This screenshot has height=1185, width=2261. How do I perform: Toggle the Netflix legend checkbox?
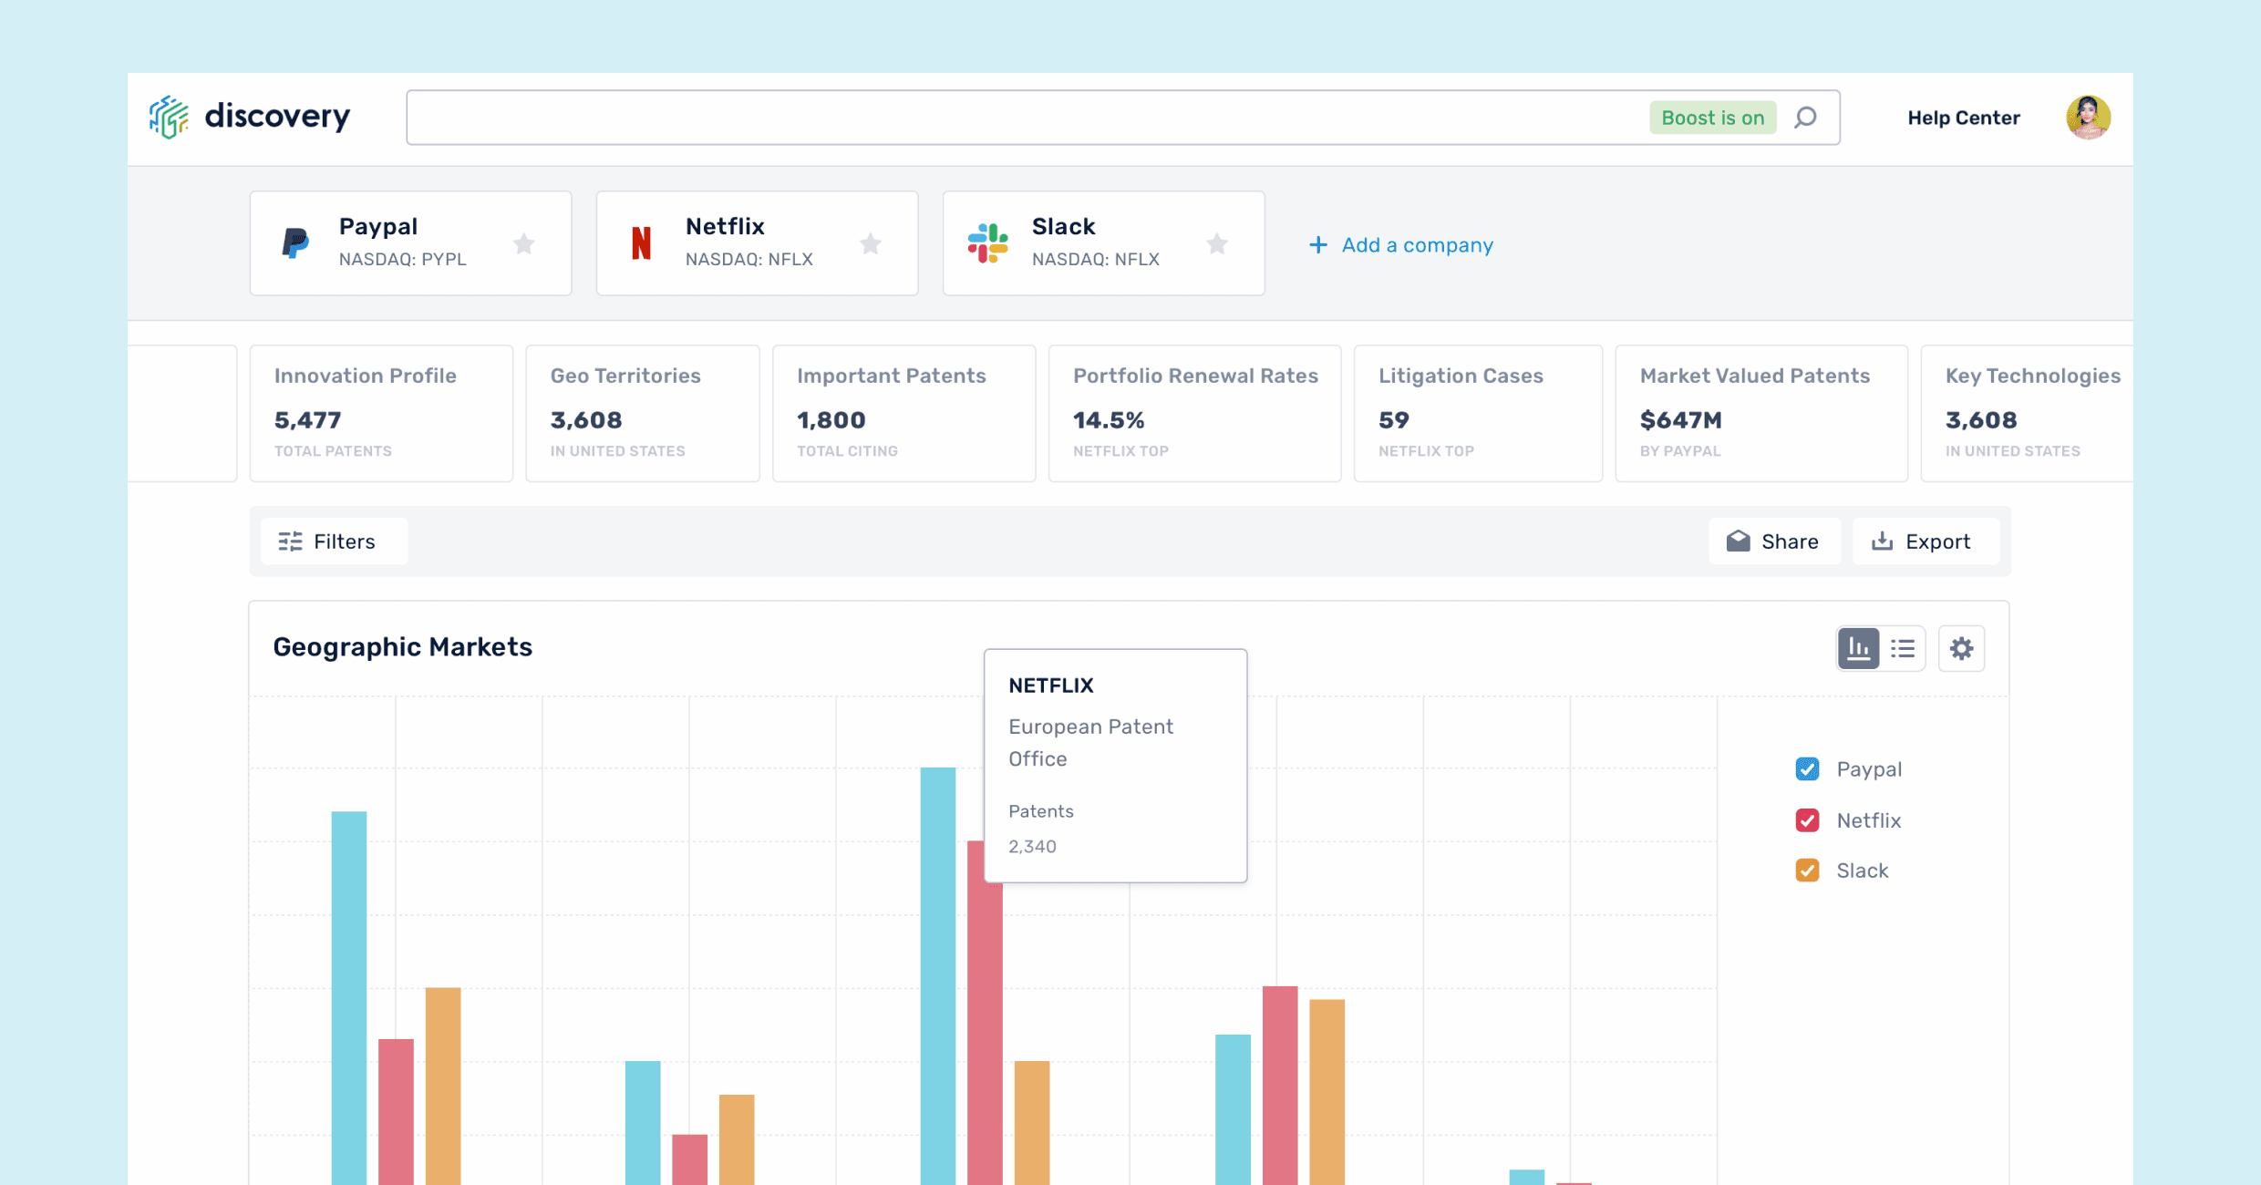tap(1807, 820)
